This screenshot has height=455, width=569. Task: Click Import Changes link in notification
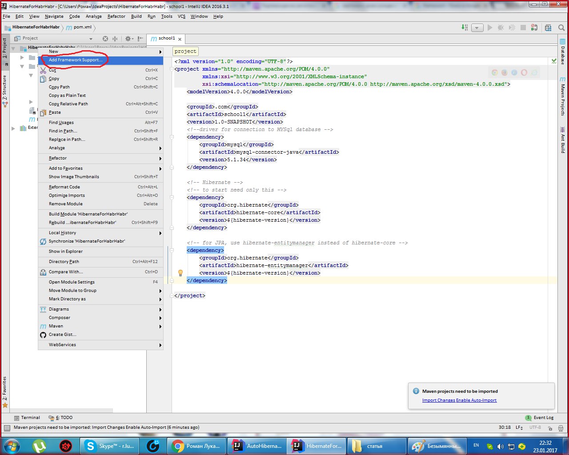click(439, 400)
